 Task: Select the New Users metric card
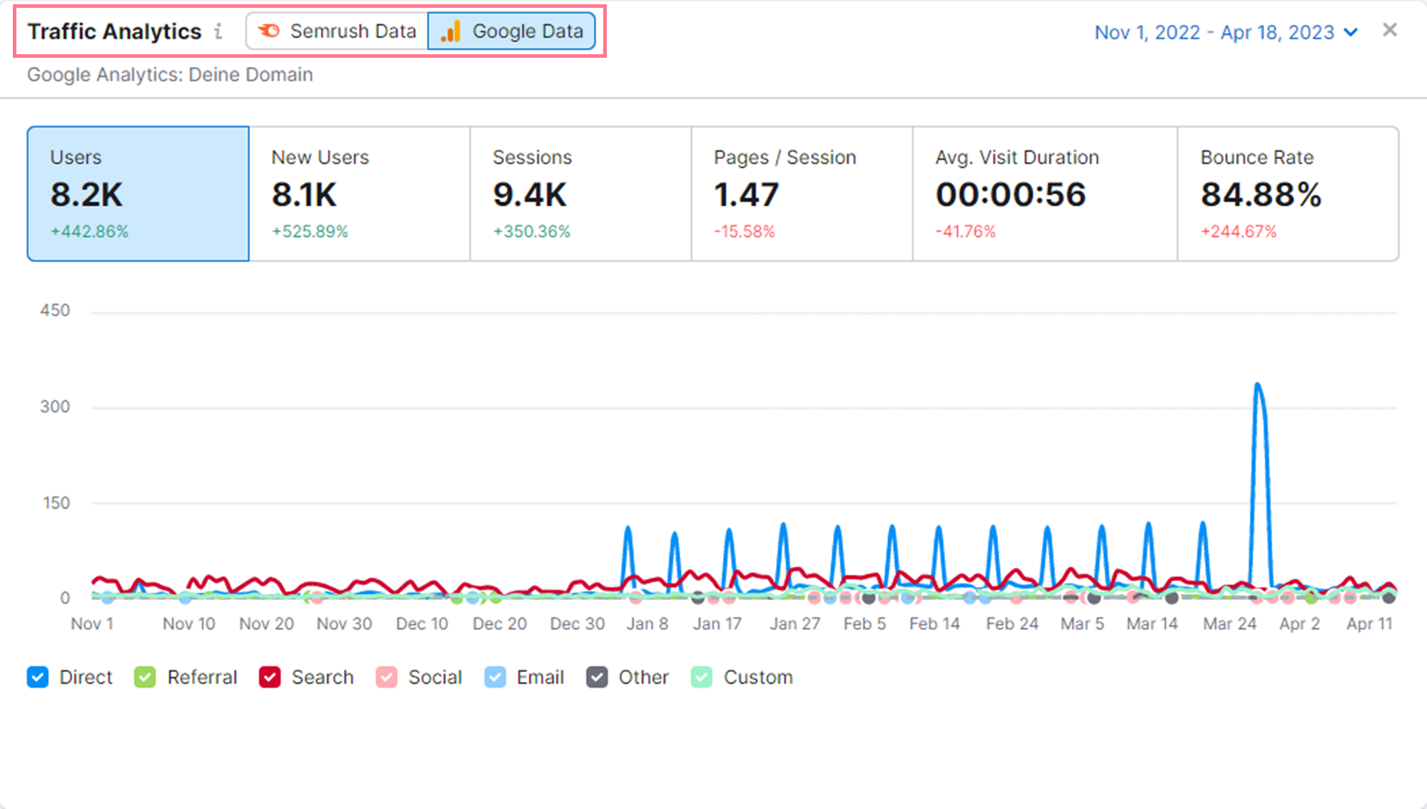click(x=360, y=194)
